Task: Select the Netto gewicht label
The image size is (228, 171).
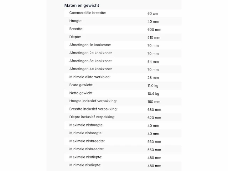Action: click(82, 93)
